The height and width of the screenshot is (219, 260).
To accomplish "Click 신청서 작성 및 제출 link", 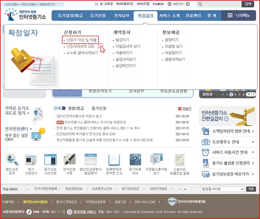I will click(x=82, y=40).
